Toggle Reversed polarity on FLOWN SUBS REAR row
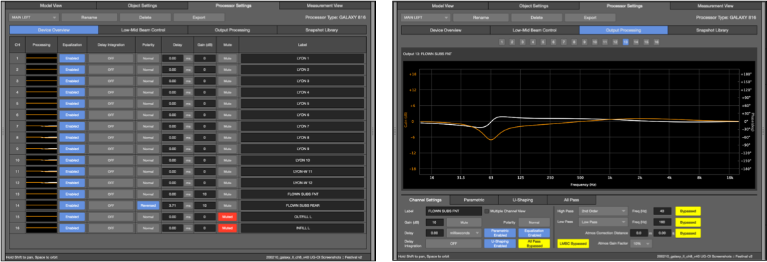The width and height of the screenshot is (767, 262). [x=148, y=205]
